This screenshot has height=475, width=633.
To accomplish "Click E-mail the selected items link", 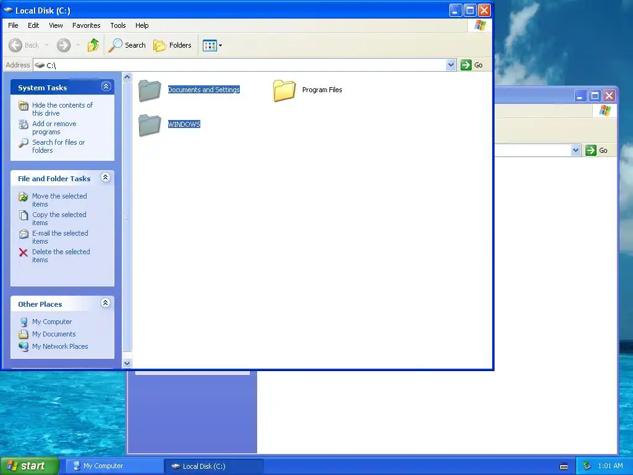I will click(x=60, y=237).
